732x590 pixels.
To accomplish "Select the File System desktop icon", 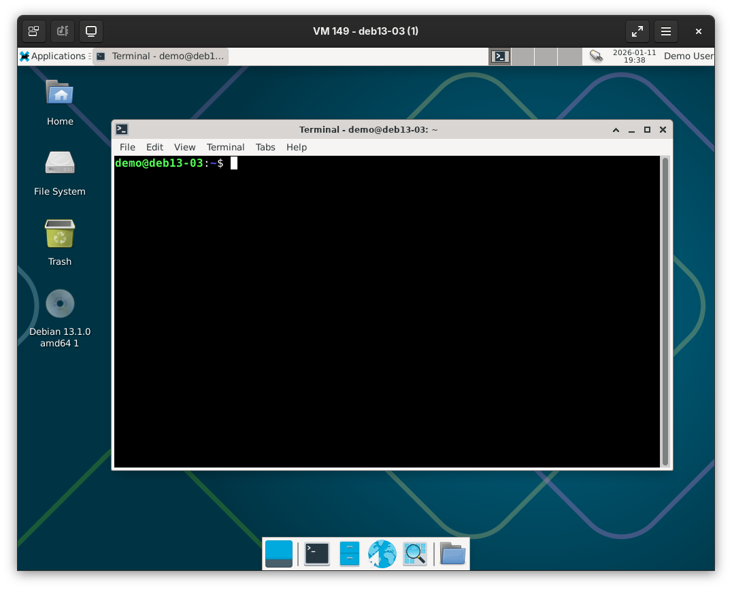I will (x=60, y=172).
